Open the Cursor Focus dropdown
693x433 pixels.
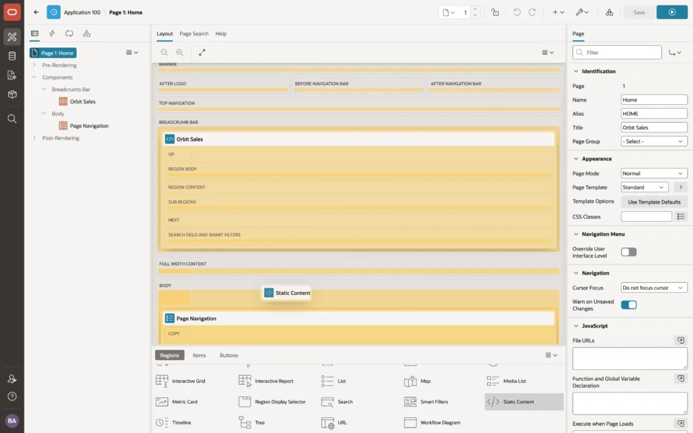coord(654,288)
